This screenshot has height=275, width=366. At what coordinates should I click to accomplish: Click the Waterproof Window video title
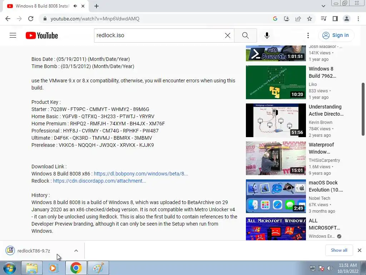321,148
